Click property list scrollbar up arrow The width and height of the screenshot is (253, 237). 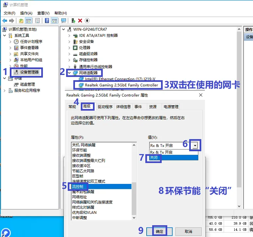point(134,145)
